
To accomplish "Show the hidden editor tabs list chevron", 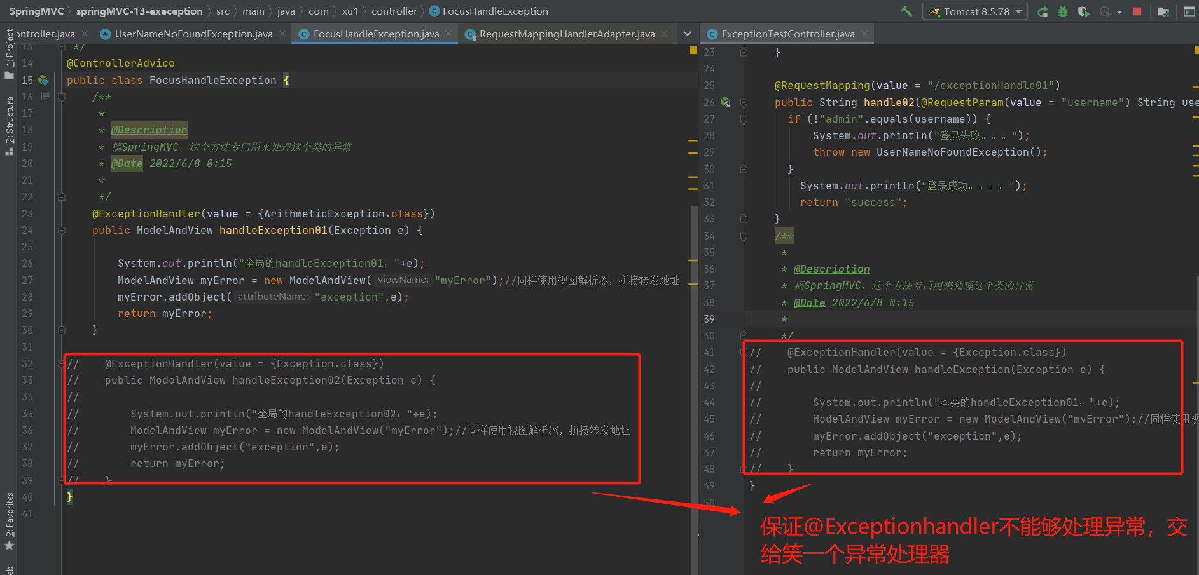I will point(687,34).
